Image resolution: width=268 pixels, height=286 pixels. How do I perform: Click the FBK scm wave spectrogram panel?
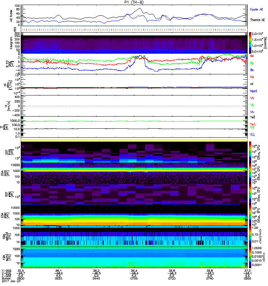134,257
